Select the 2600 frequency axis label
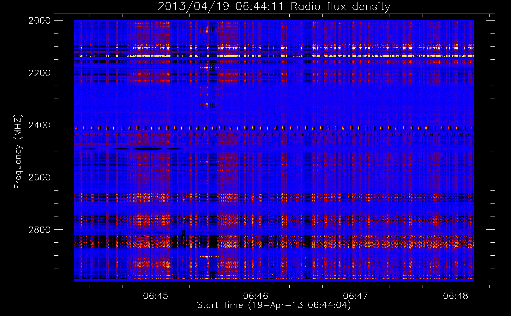The image size is (511, 316). pos(39,177)
